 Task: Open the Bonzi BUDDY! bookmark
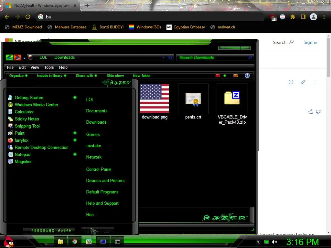[x=108, y=27]
